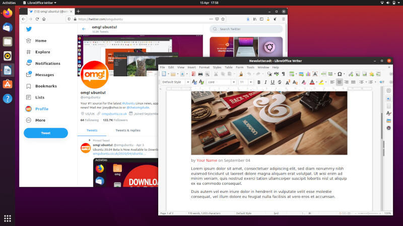Toggle Bold formatting in Writer
Image resolution: width=403 pixels, height=226 pixels.
pyautogui.click(x=259, y=82)
